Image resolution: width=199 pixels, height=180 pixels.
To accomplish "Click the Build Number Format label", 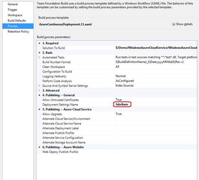I will click(56, 62).
